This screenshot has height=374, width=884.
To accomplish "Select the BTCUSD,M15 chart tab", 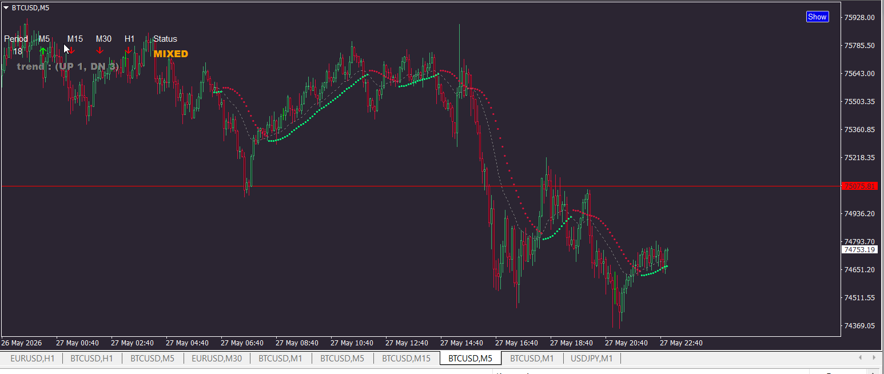I will click(406, 359).
